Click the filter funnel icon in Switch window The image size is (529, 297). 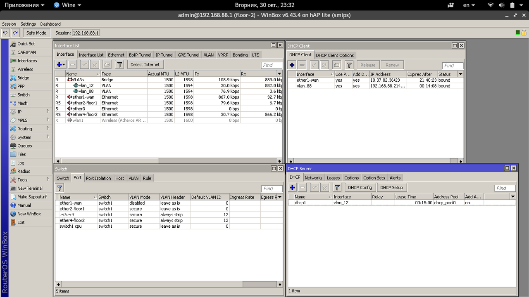point(60,188)
